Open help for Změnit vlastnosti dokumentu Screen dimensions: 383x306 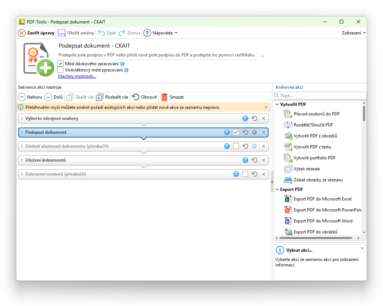point(227,146)
